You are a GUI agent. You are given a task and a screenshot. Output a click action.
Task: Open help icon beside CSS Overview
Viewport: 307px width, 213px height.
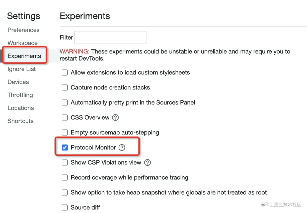click(x=115, y=117)
